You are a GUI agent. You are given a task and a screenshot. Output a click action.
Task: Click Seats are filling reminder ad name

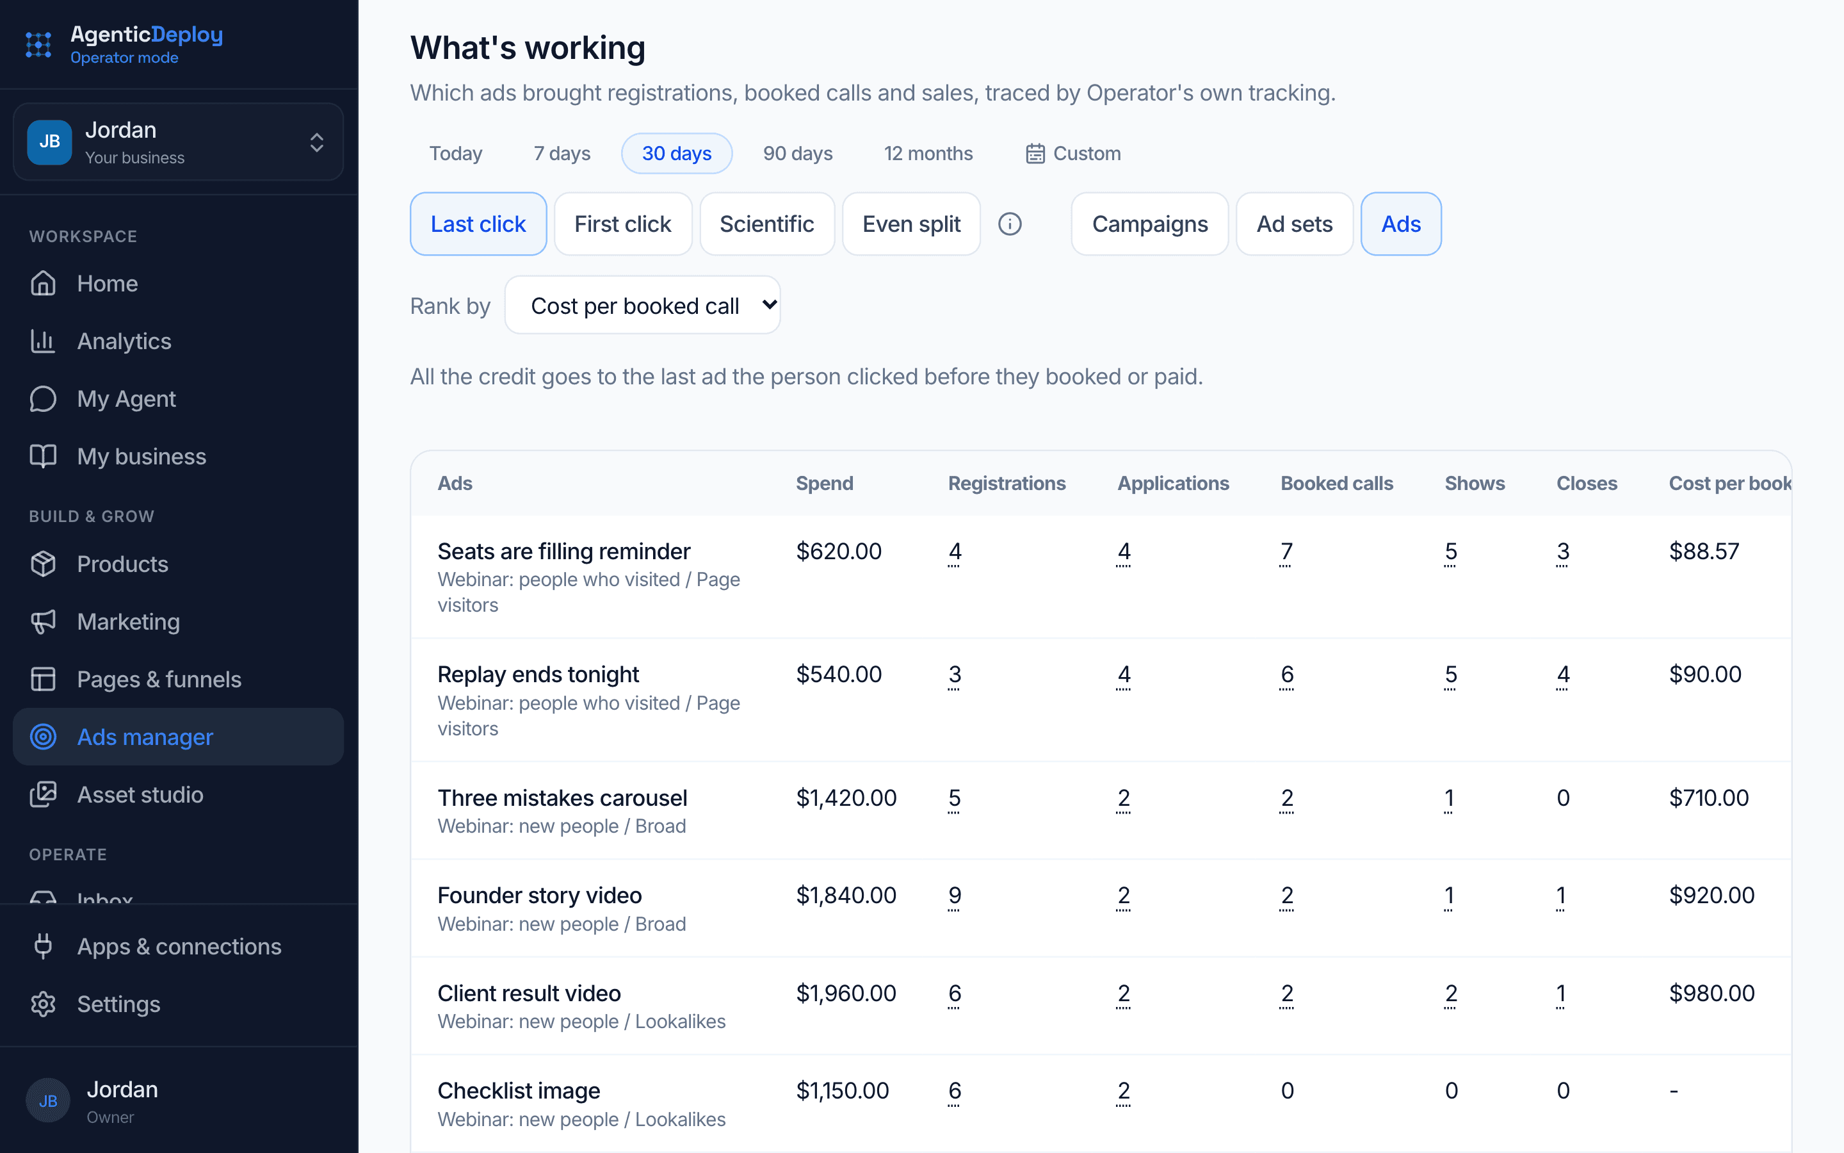pyautogui.click(x=564, y=551)
